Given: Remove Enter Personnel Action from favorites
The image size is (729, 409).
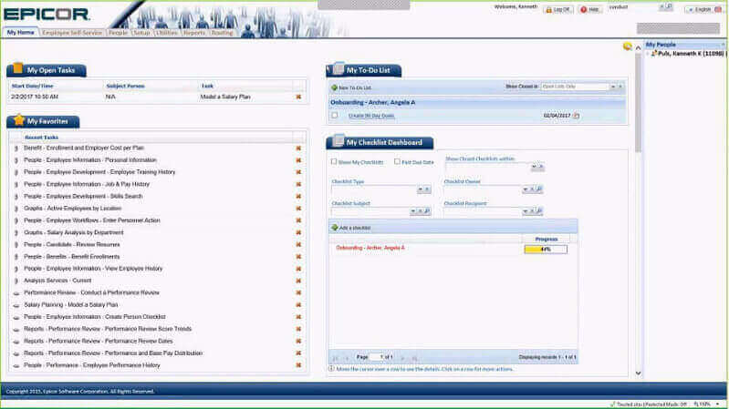Looking at the screenshot, I should (x=298, y=220).
